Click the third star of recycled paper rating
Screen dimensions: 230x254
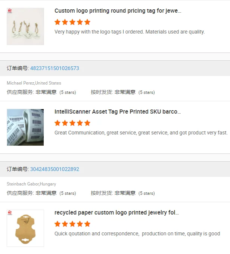pyautogui.click(x=72, y=224)
